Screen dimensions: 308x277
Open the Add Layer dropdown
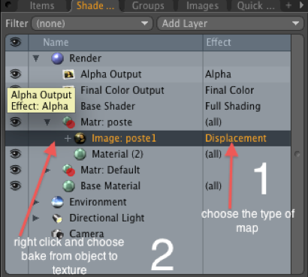tap(230, 23)
